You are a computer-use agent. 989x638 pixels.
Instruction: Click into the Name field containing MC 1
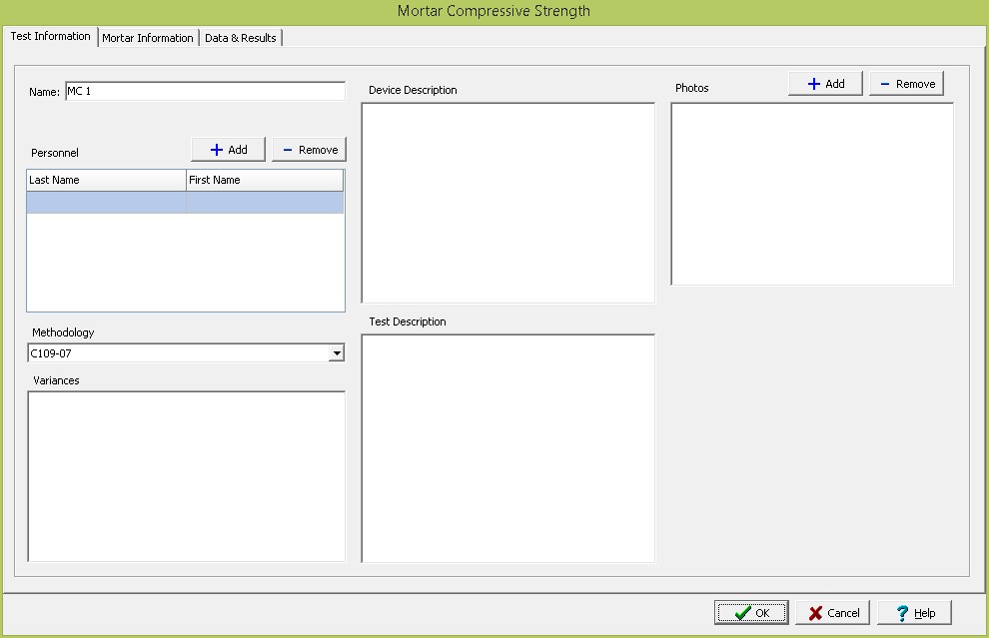coord(204,92)
